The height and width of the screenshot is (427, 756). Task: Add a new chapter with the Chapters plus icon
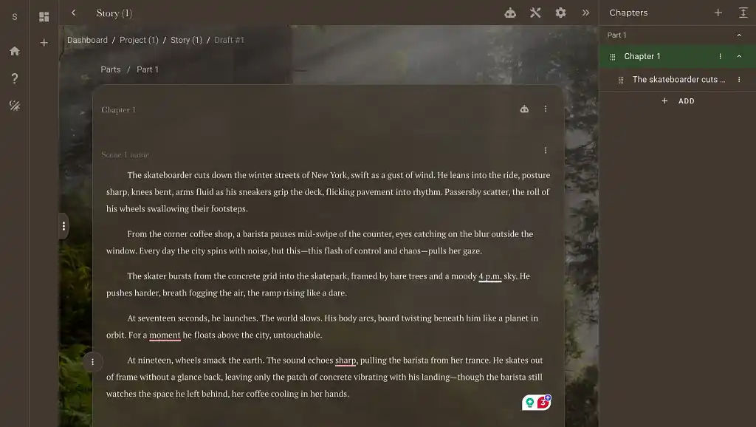click(718, 13)
